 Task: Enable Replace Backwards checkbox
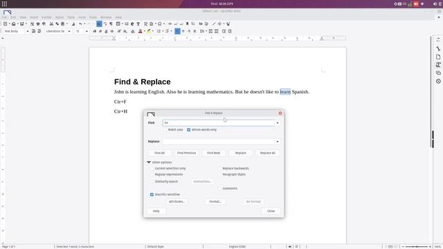coord(219,168)
